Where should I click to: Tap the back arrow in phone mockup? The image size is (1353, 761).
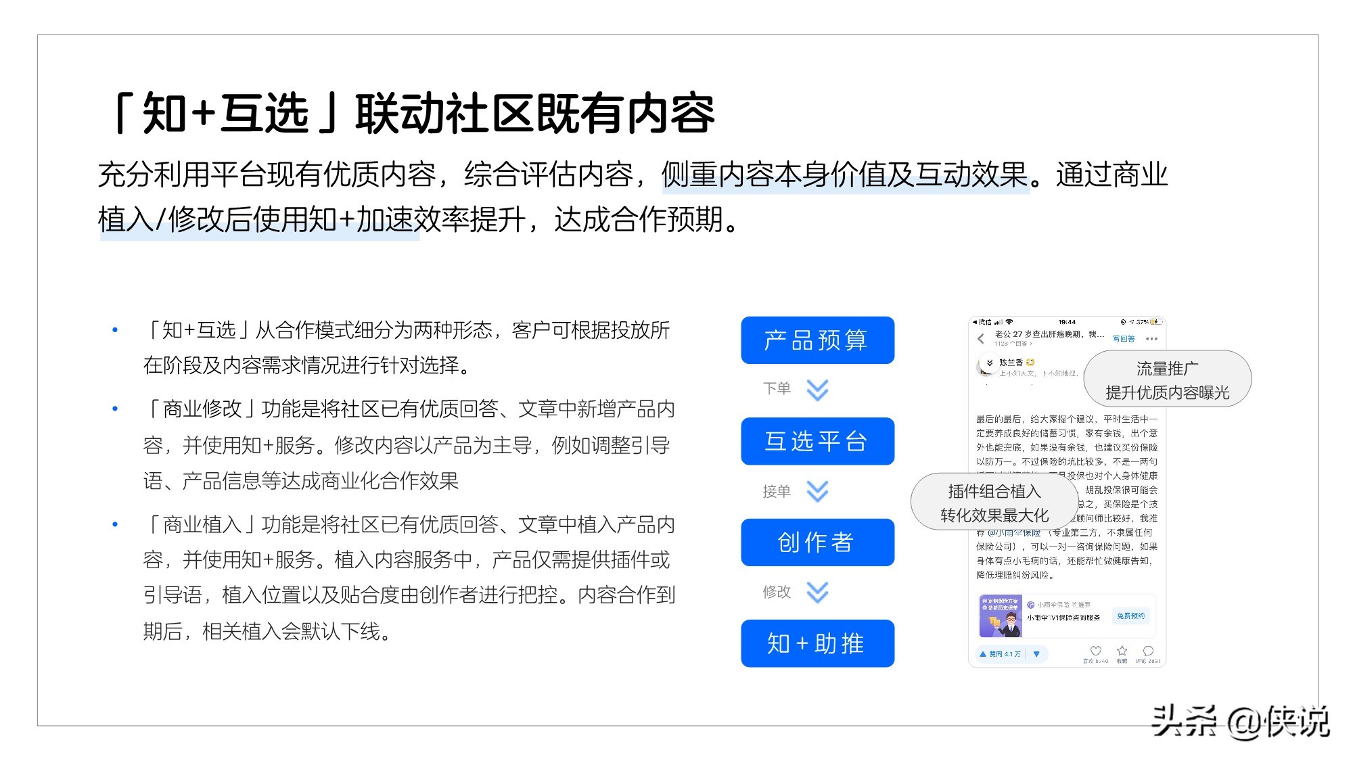(980, 339)
